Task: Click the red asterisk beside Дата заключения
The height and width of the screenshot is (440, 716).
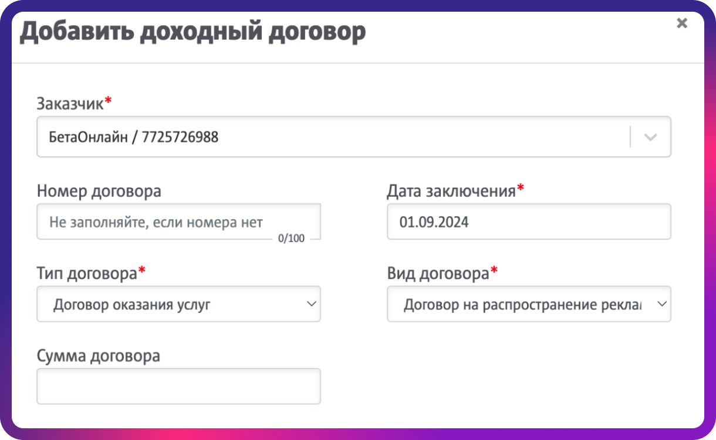Action: [x=520, y=188]
